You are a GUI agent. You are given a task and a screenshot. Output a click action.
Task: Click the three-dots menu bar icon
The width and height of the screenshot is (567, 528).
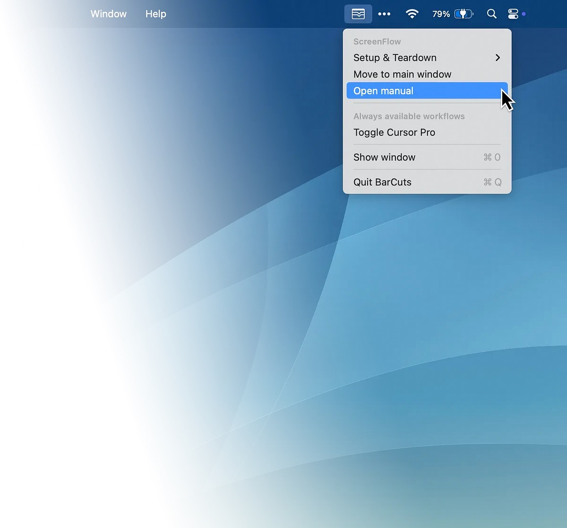point(385,14)
